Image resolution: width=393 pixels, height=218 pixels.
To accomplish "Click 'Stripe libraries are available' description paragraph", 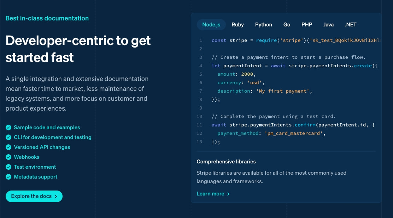I will pos(271,177).
